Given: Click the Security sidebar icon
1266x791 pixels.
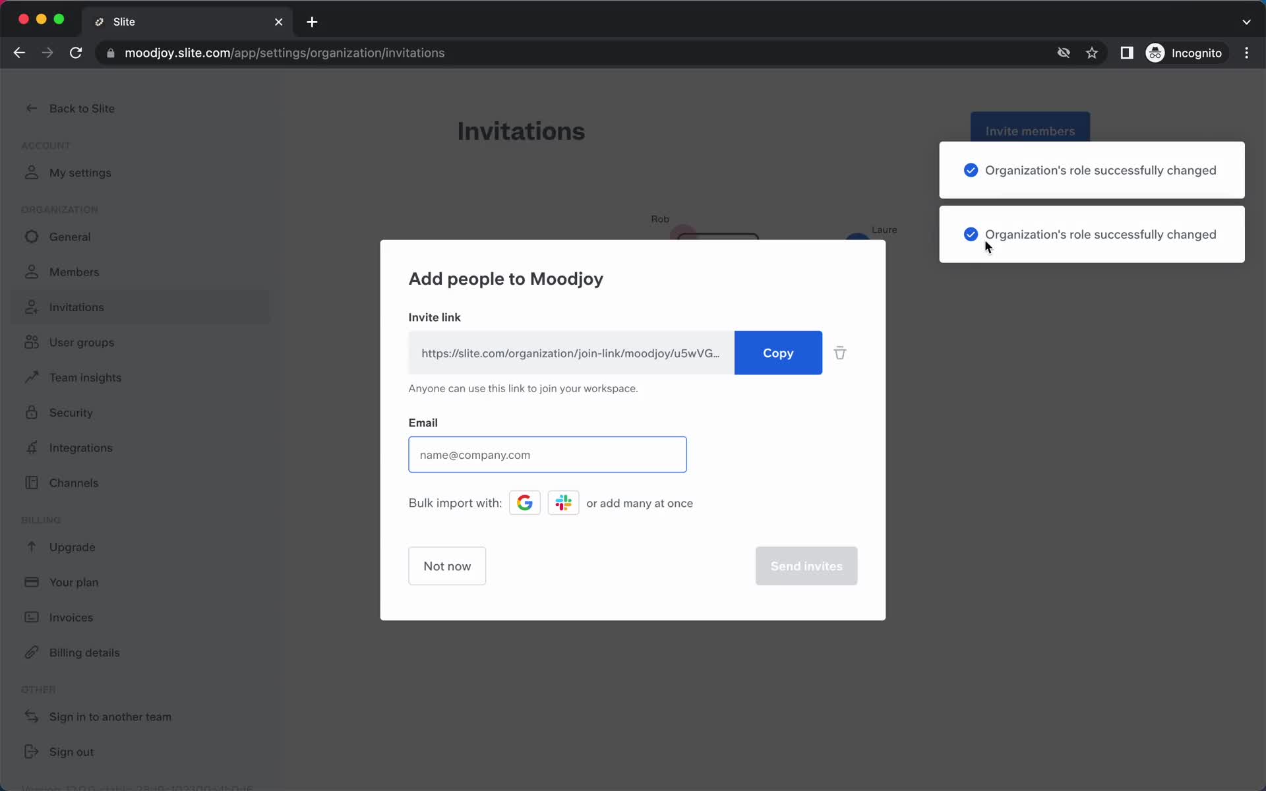Looking at the screenshot, I should click(x=31, y=412).
